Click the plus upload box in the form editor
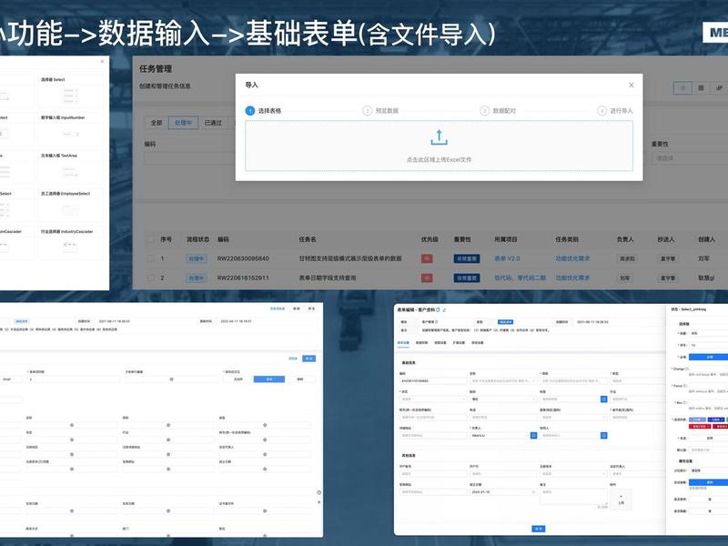The height and width of the screenshot is (546, 728). pos(622,499)
